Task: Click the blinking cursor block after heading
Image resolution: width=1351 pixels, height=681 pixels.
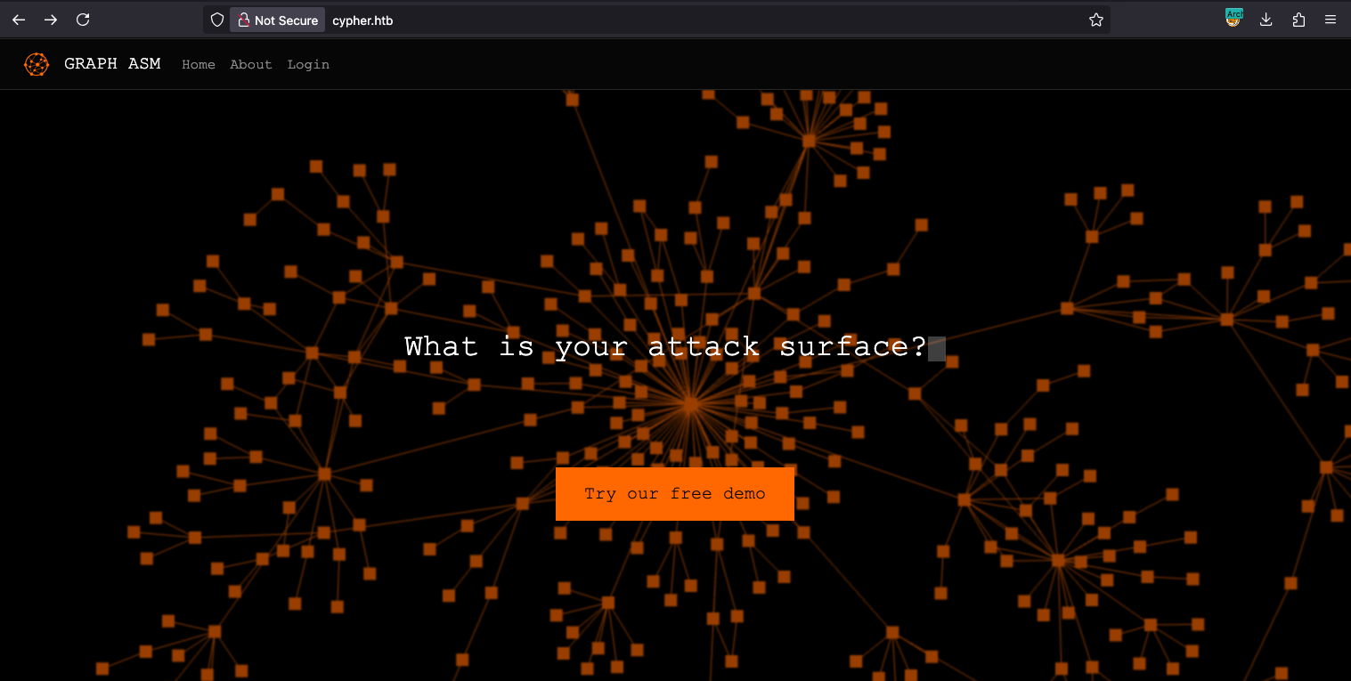Action: click(x=937, y=348)
